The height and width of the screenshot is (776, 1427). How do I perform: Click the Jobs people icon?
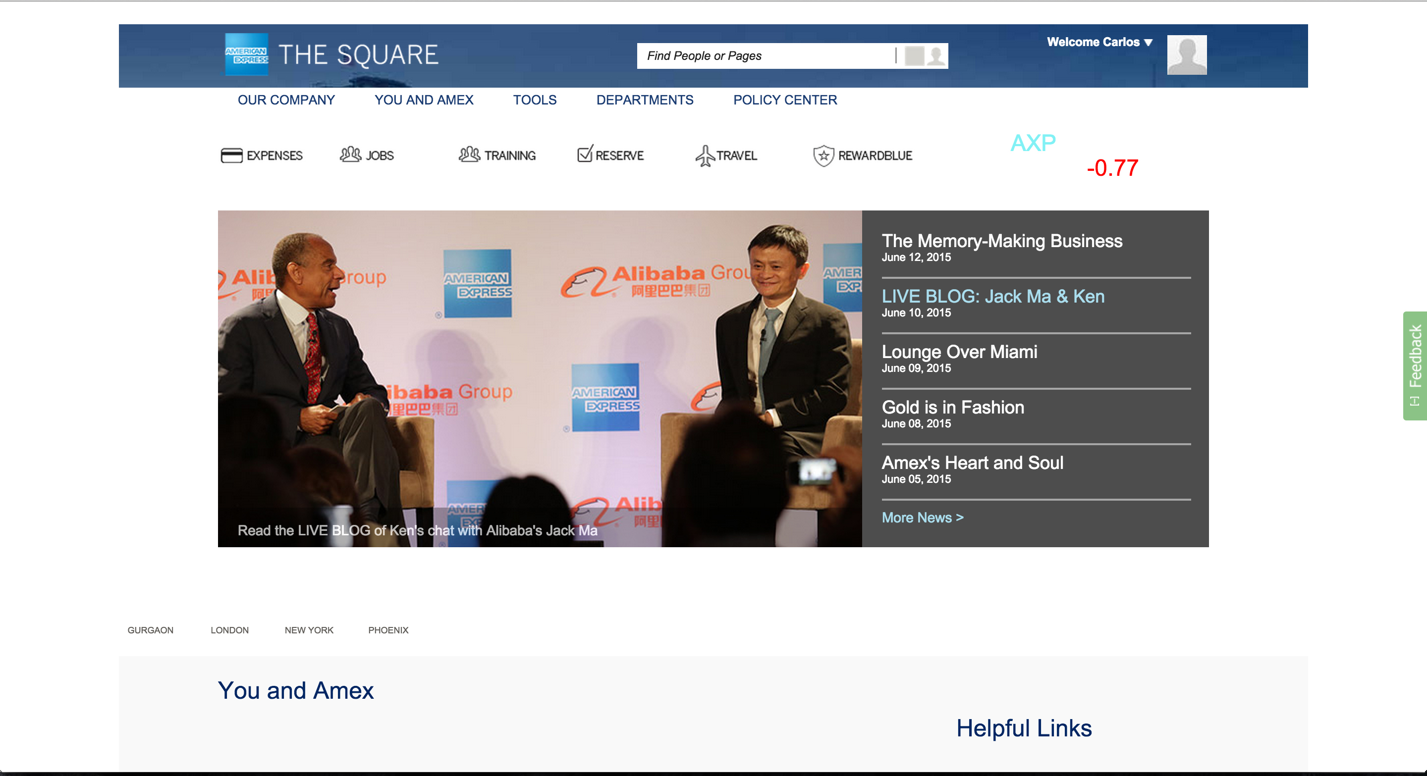tap(351, 155)
